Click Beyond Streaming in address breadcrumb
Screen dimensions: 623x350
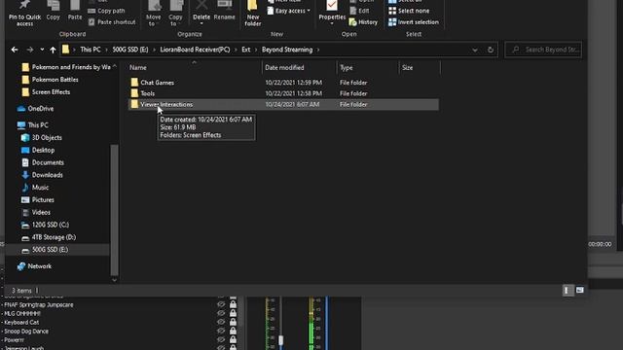287,50
